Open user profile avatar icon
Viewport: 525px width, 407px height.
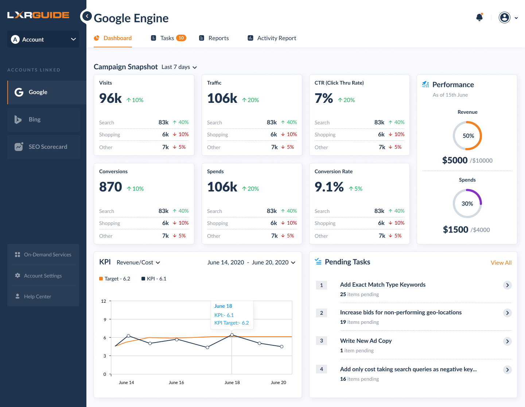tap(505, 18)
